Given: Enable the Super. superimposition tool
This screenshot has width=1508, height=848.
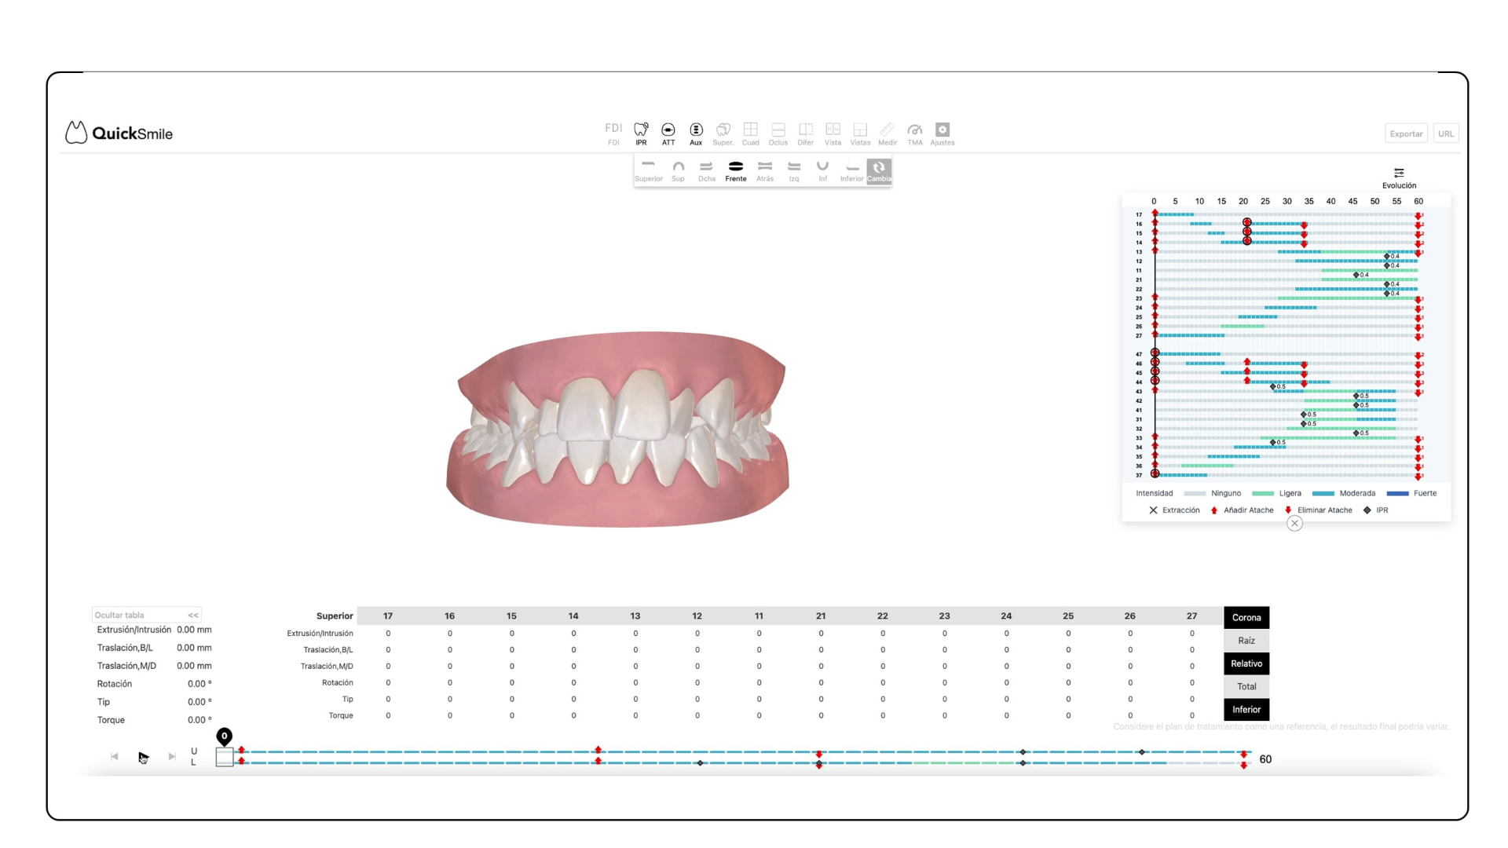Looking at the screenshot, I should (x=723, y=133).
